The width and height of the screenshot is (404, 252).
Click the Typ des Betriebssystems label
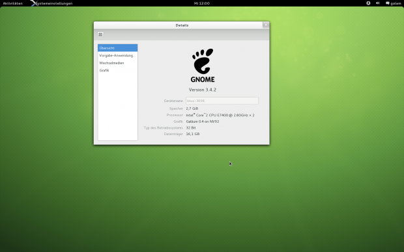coord(164,128)
